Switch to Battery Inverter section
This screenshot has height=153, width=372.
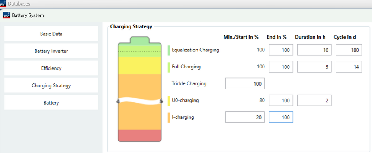click(x=51, y=51)
